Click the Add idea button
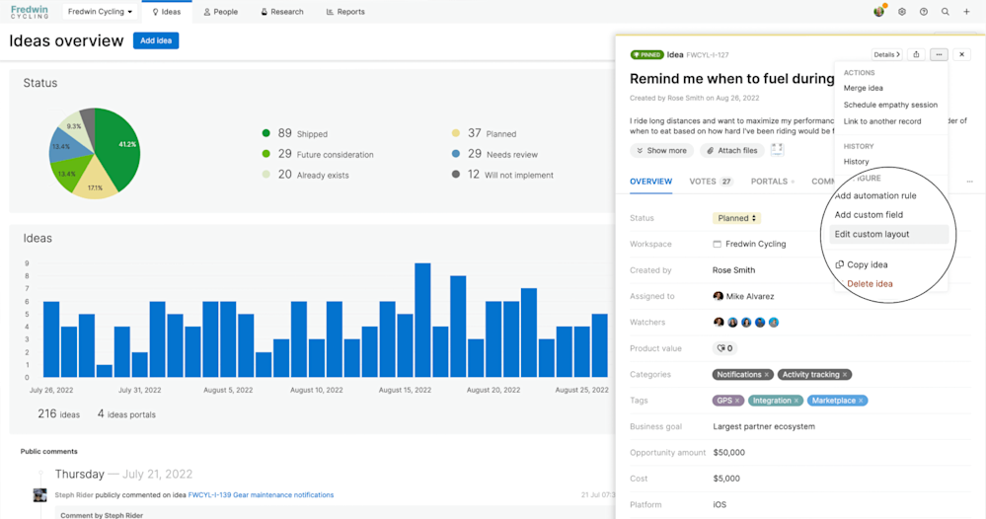The width and height of the screenshot is (986, 519). click(156, 40)
